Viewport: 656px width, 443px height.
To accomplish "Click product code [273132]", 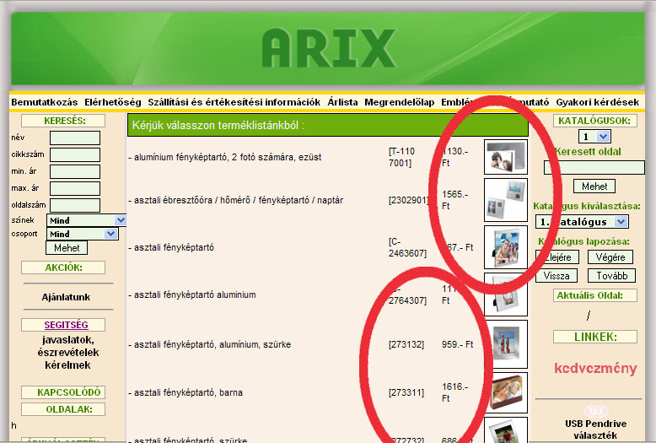I will point(406,344).
